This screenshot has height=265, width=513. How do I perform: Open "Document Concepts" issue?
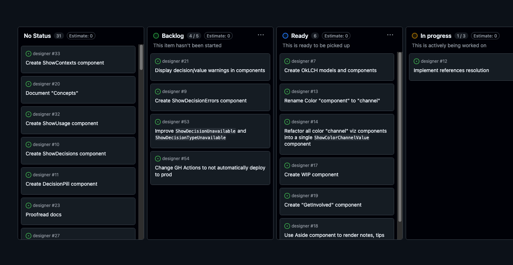pyautogui.click(x=52, y=93)
